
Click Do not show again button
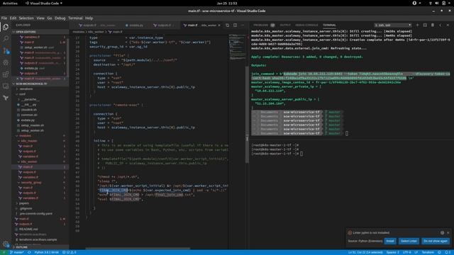[435, 241]
